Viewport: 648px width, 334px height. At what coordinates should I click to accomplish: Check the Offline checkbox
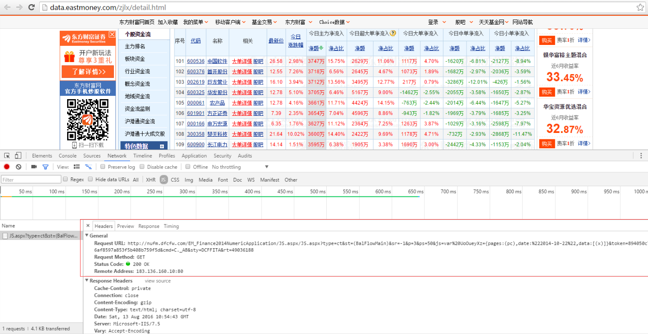pos(188,167)
